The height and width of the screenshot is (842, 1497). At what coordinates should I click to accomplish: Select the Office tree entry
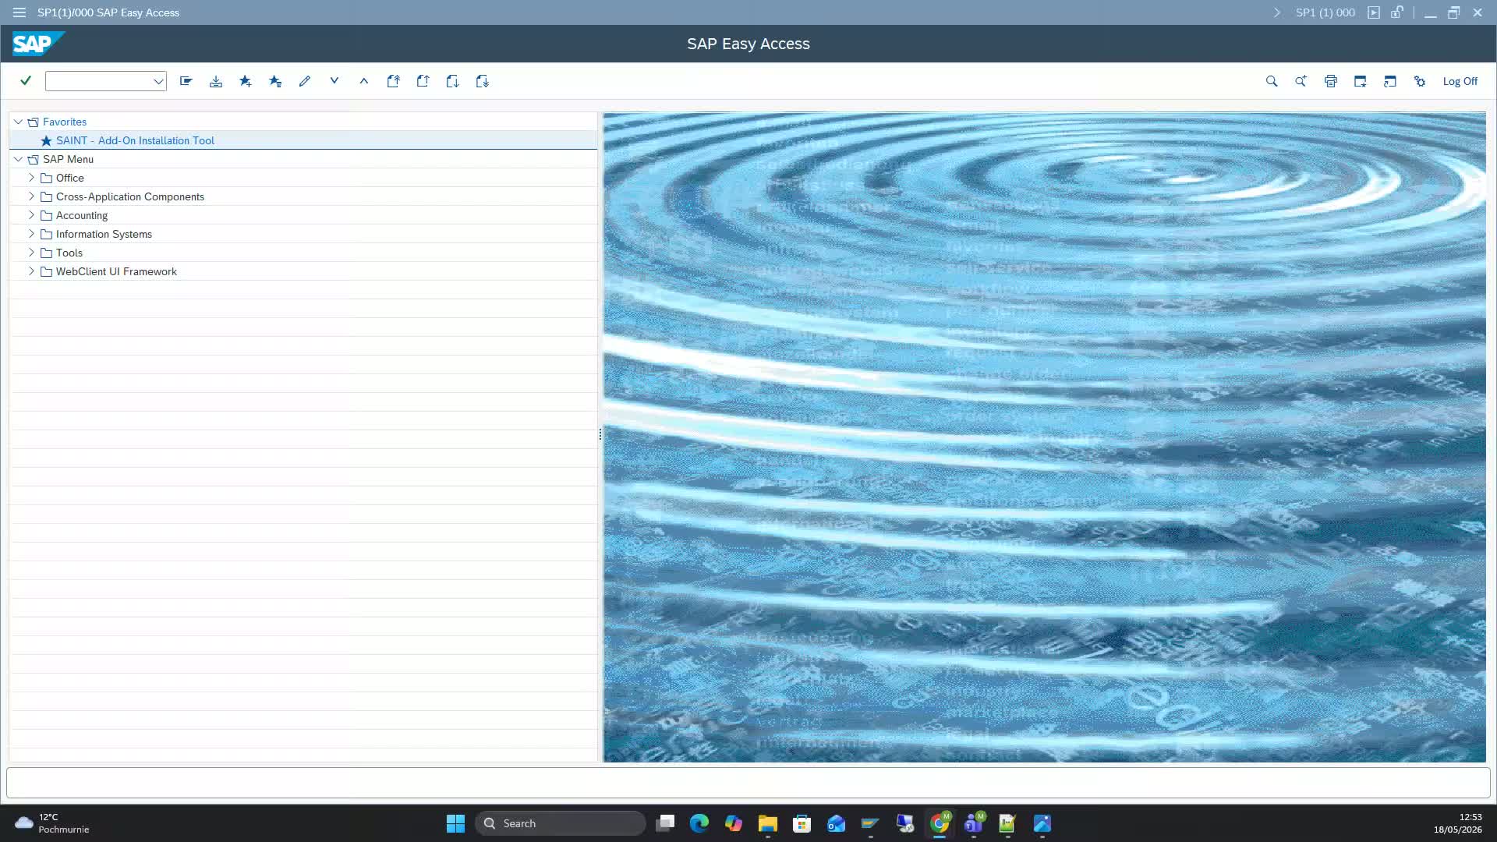[70, 178]
